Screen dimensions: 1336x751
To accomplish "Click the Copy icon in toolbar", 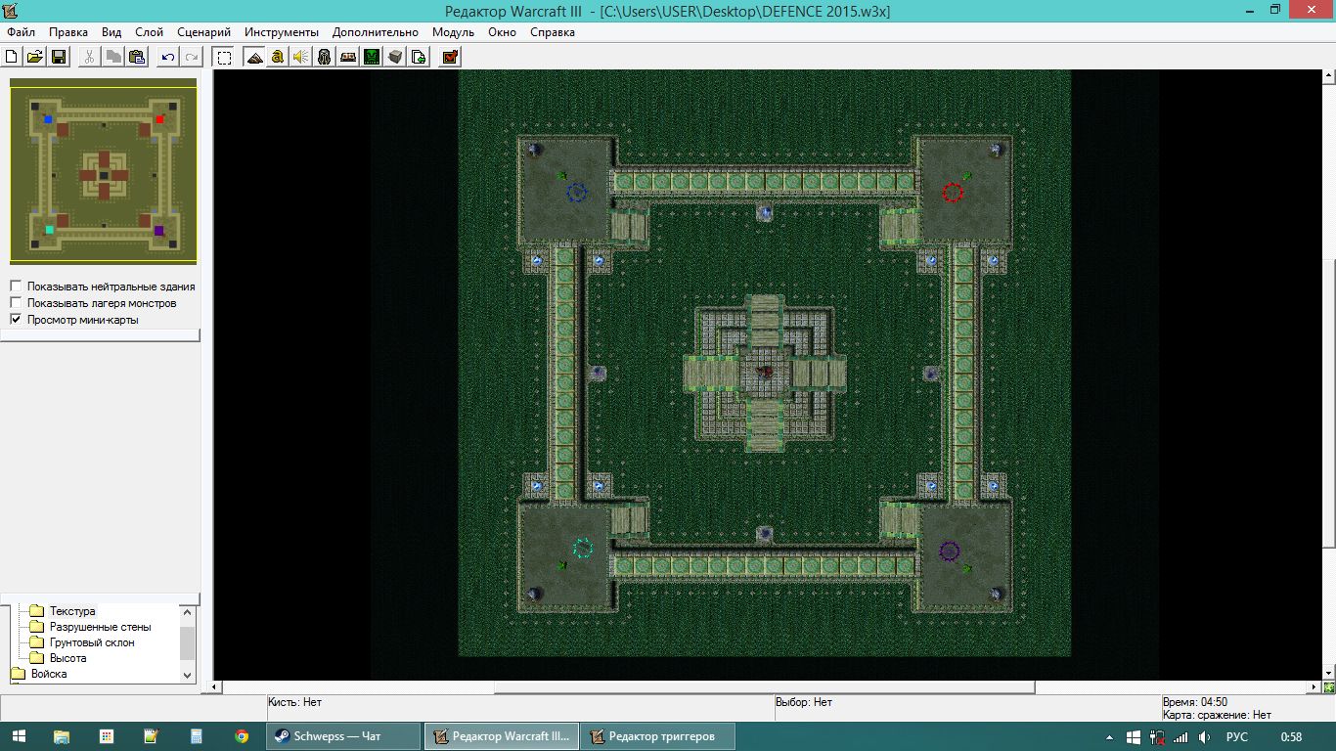I will (x=113, y=57).
